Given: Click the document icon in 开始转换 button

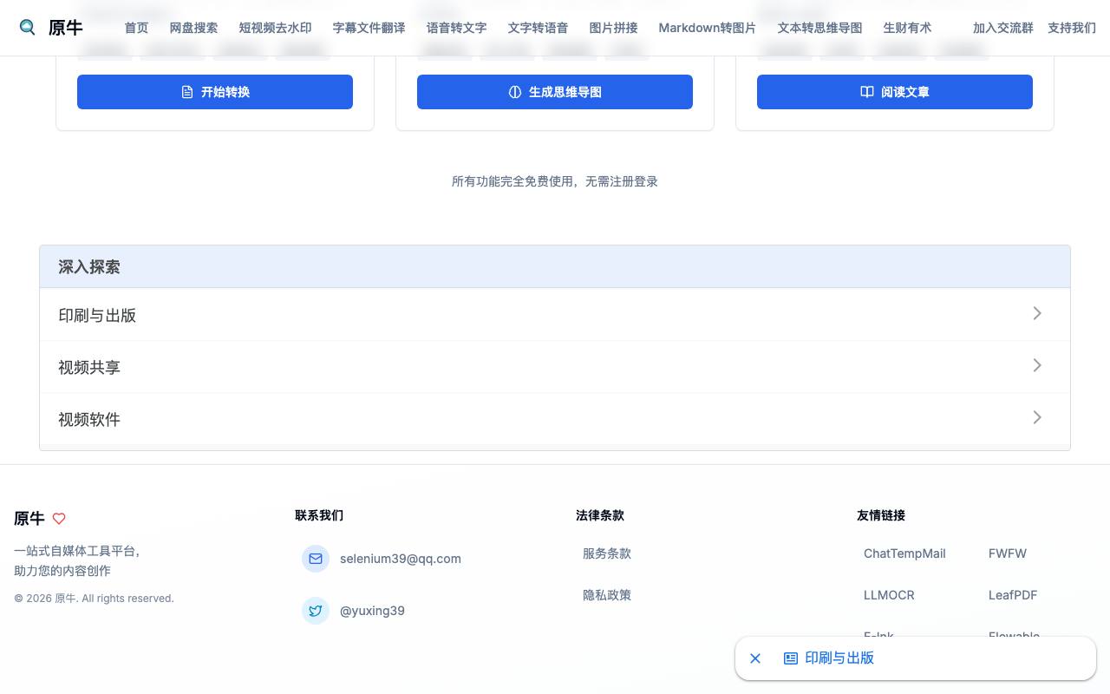Looking at the screenshot, I should (187, 92).
